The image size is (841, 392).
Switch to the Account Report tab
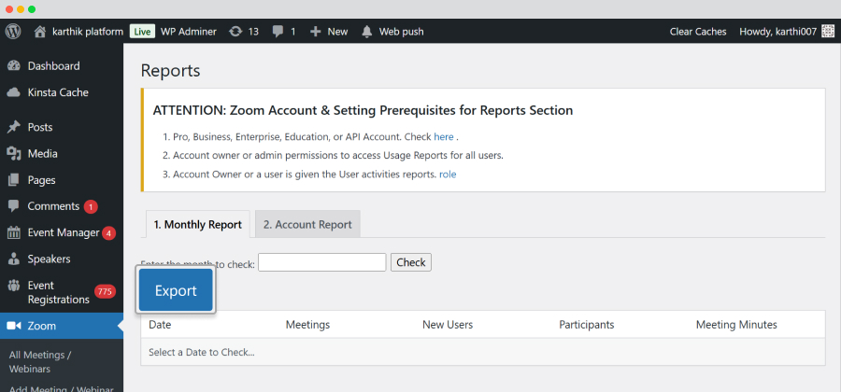pyautogui.click(x=307, y=225)
